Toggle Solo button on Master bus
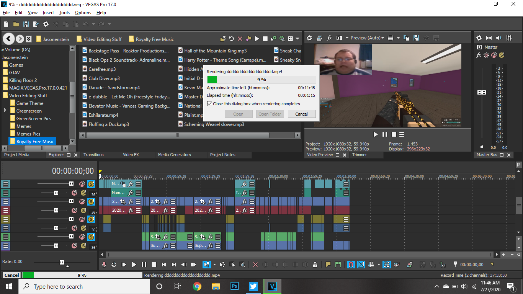The height and width of the screenshot is (294, 523). [502, 55]
